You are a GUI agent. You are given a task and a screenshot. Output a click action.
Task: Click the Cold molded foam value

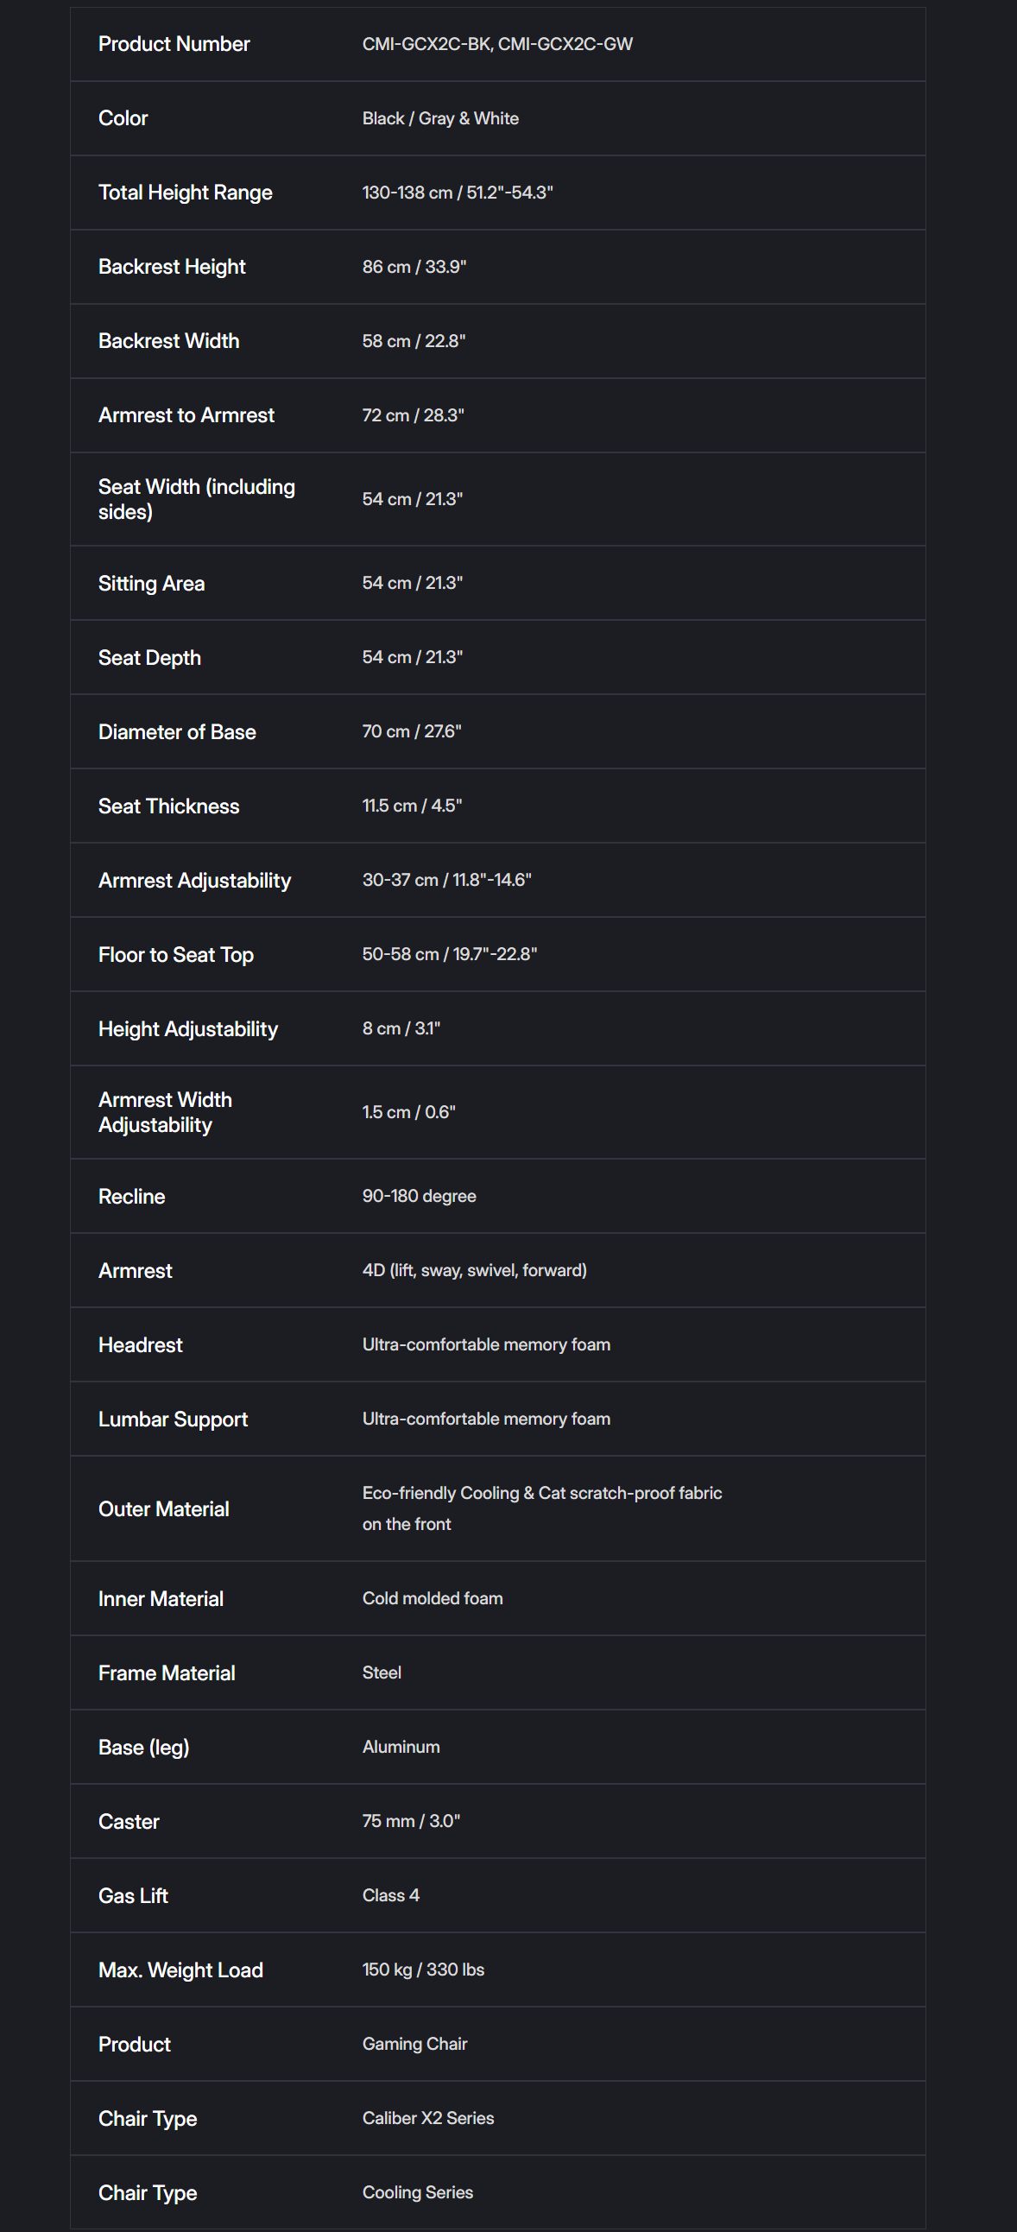432,1598
